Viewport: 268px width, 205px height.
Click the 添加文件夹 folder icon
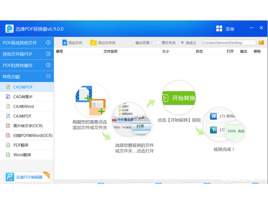point(93,42)
